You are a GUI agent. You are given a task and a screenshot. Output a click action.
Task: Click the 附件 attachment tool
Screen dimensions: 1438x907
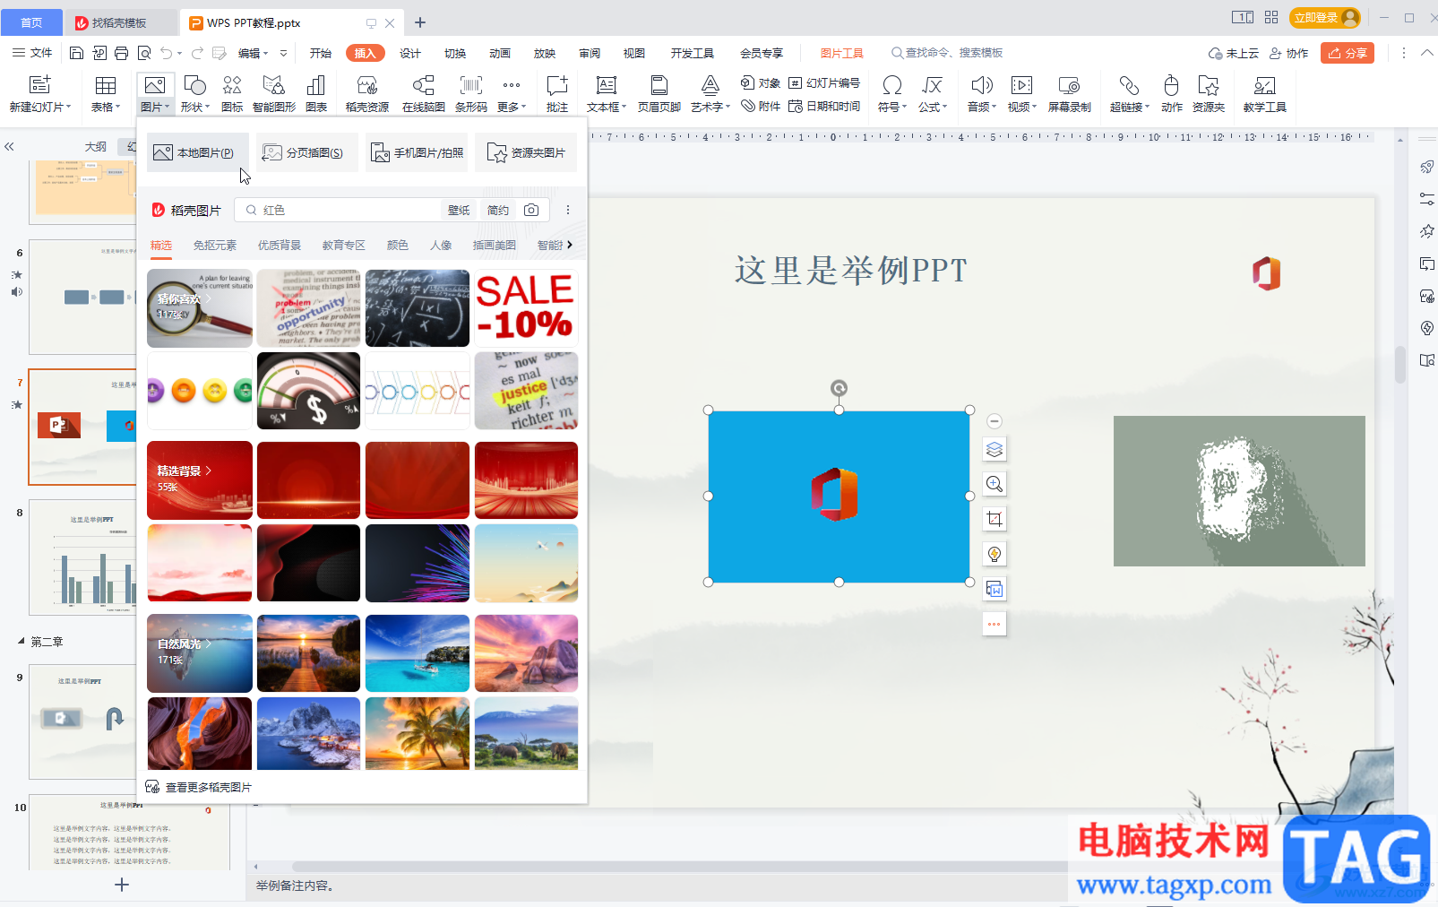[761, 106]
